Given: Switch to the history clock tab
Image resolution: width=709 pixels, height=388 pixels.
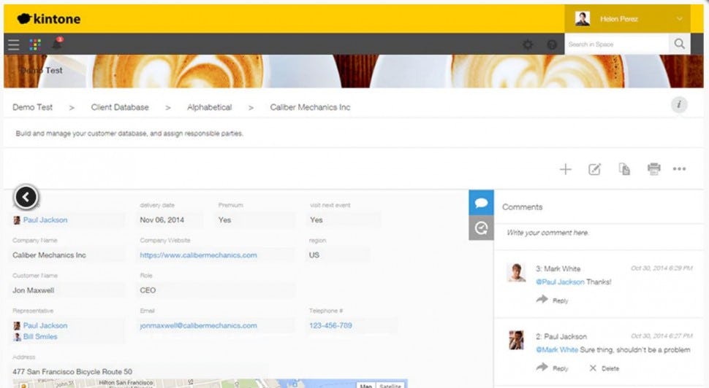Looking at the screenshot, I should point(481,228).
